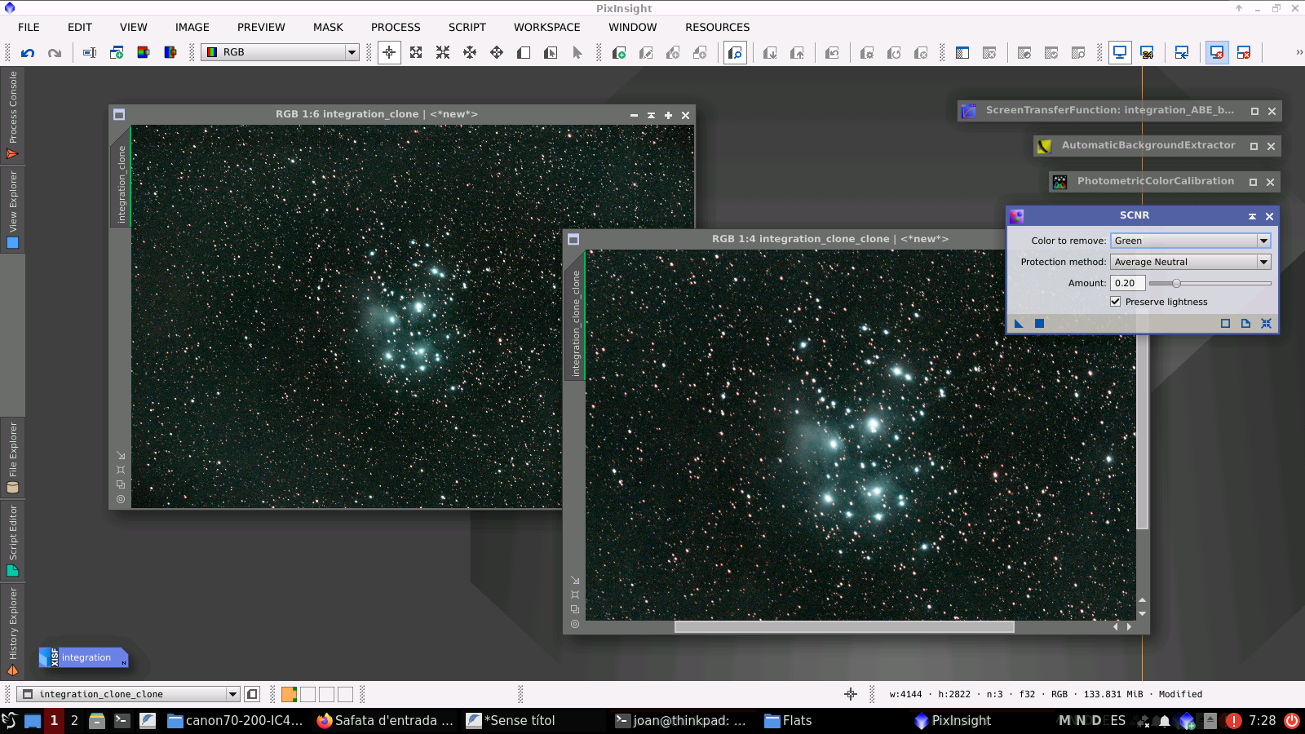Expand the PhotometricColorCalibration process window
This screenshot has height=734, width=1305.
click(x=1254, y=182)
